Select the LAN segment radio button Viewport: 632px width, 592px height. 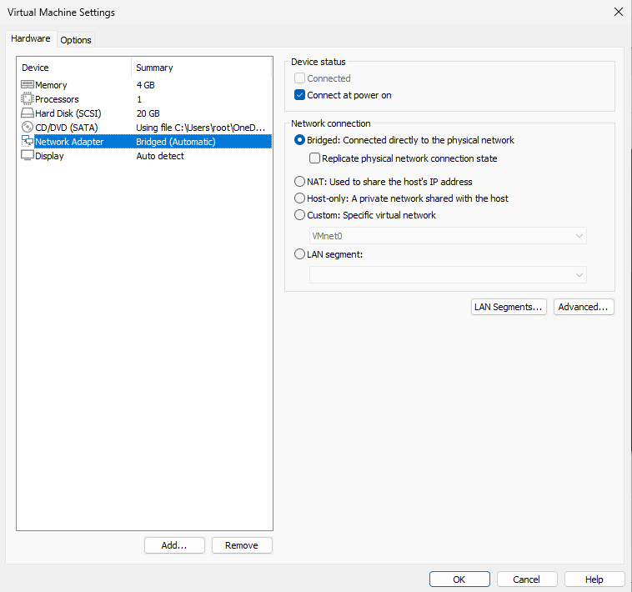click(x=300, y=254)
